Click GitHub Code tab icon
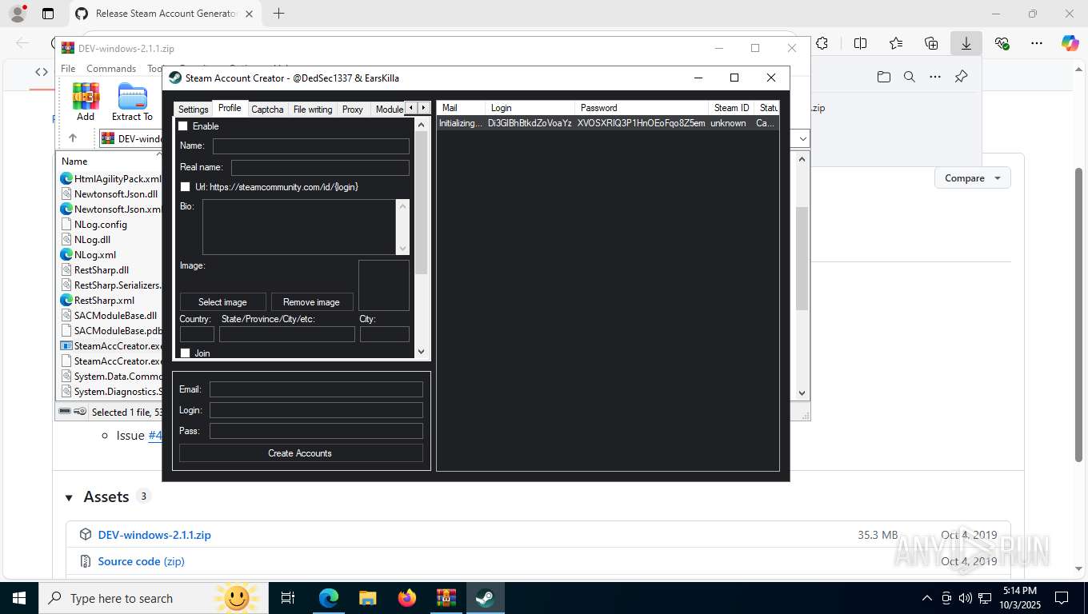Image resolution: width=1088 pixels, height=614 pixels. [x=42, y=72]
